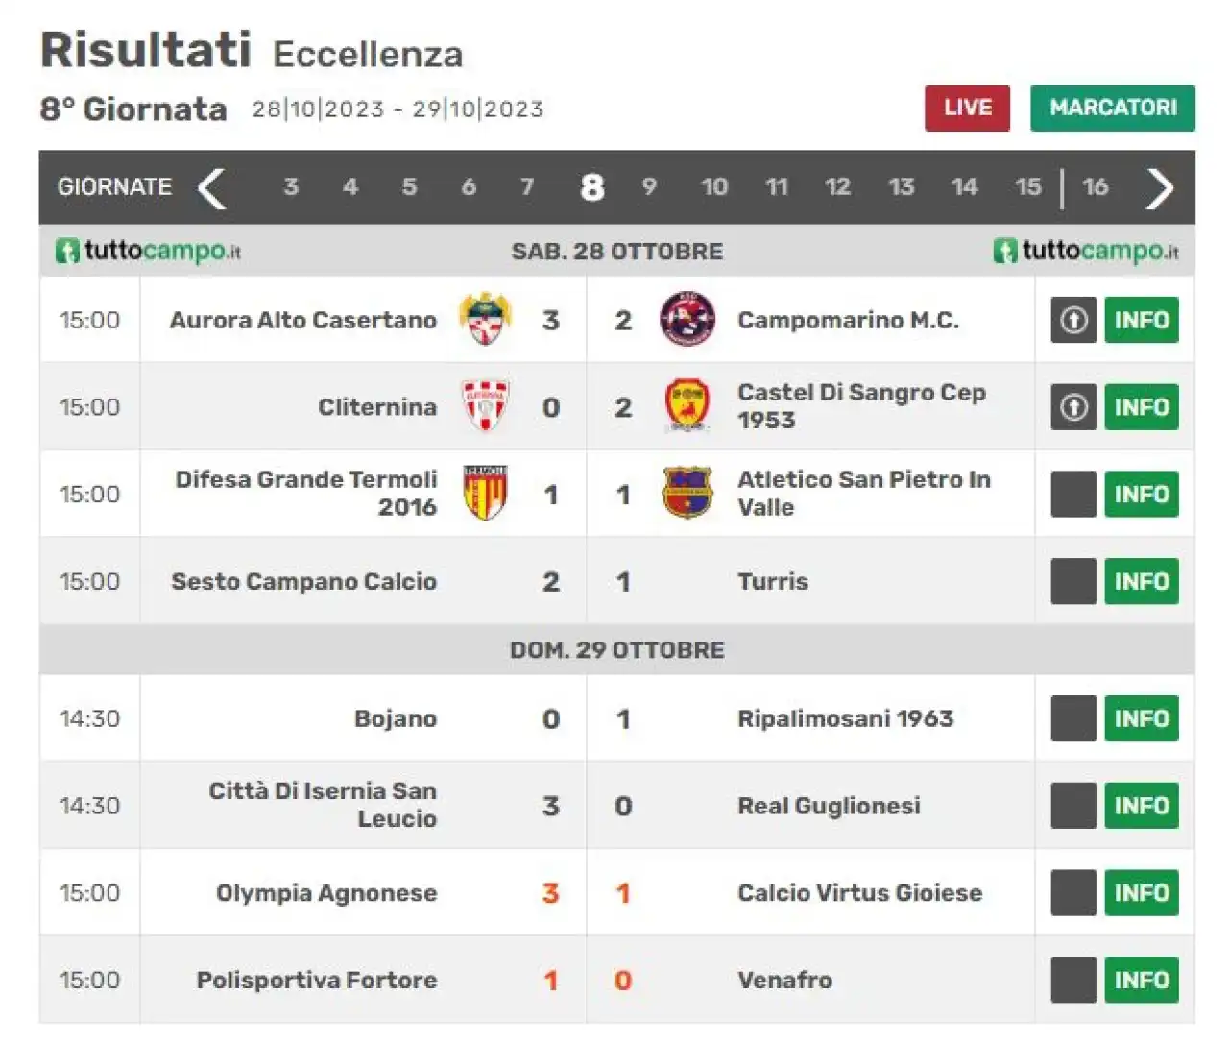Screen dimensions: 1229x1042
Task: Click the Atletico San Pietro In Valle crest
Action: (687, 494)
